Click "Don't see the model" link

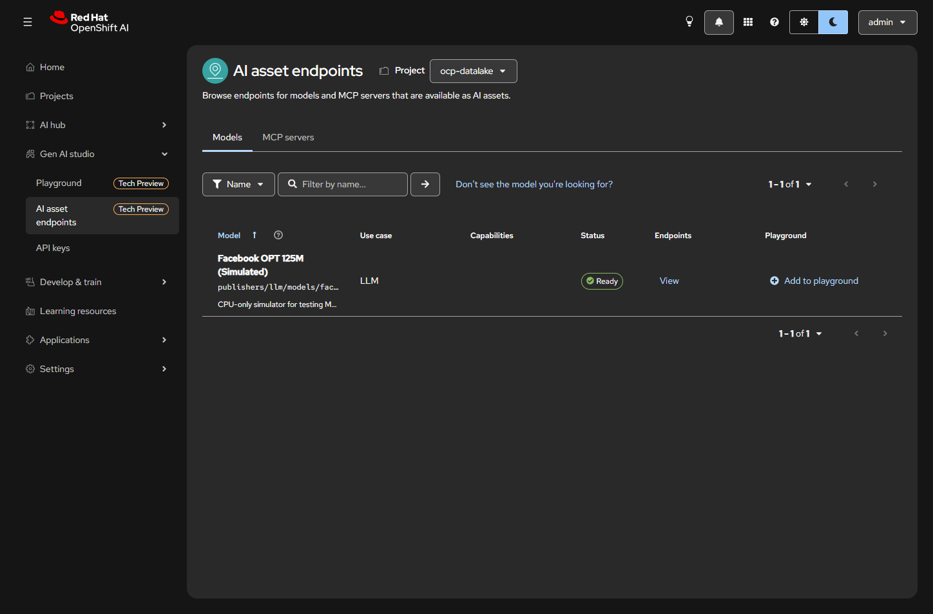click(534, 184)
